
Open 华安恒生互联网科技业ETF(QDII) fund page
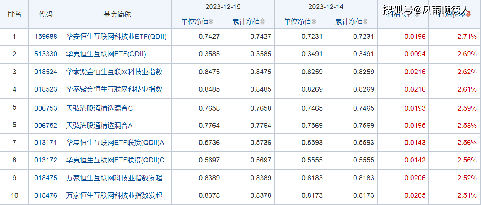tap(116, 37)
